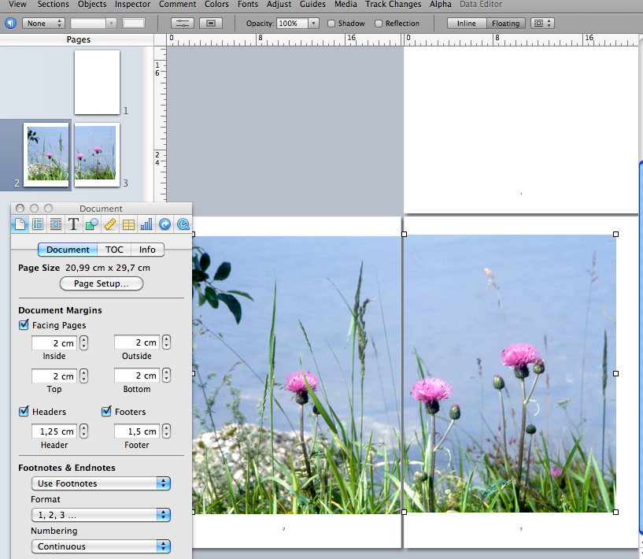Open the Chart inspector icon
The width and height of the screenshot is (643, 559).
click(146, 224)
